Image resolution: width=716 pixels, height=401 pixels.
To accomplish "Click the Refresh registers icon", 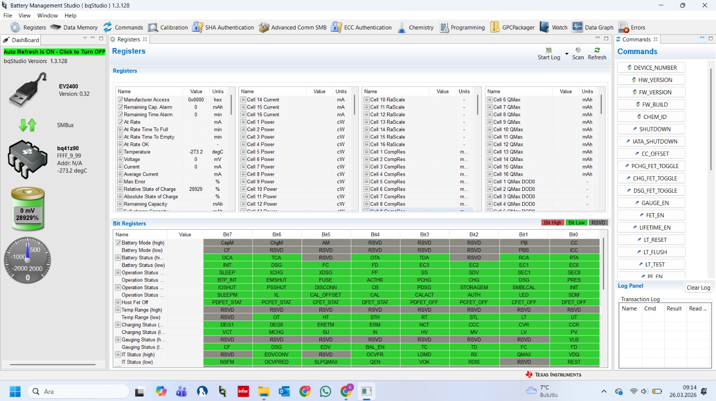I will [x=597, y=50].
